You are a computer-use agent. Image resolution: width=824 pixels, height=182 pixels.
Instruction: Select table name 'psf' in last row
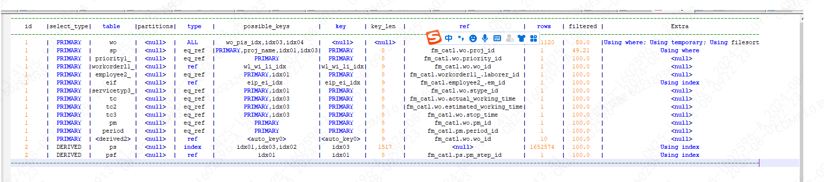point(112,155)
